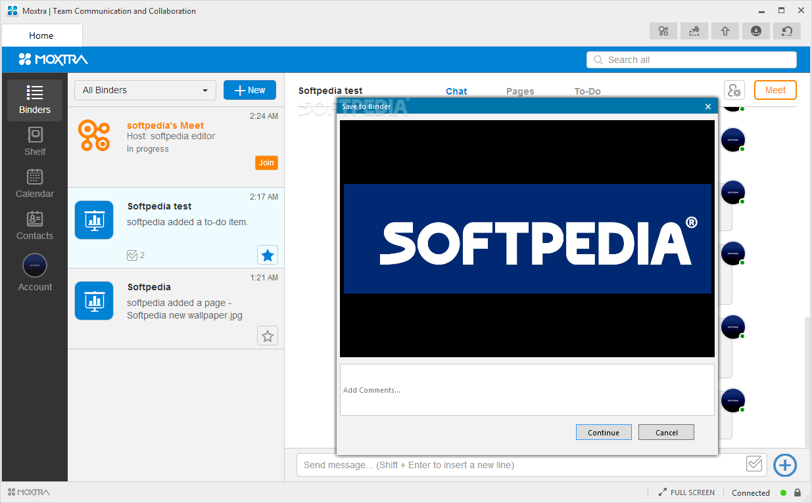Open the Shelf section in the sidebar
The image size is (812, 503).
click(35, 142)
